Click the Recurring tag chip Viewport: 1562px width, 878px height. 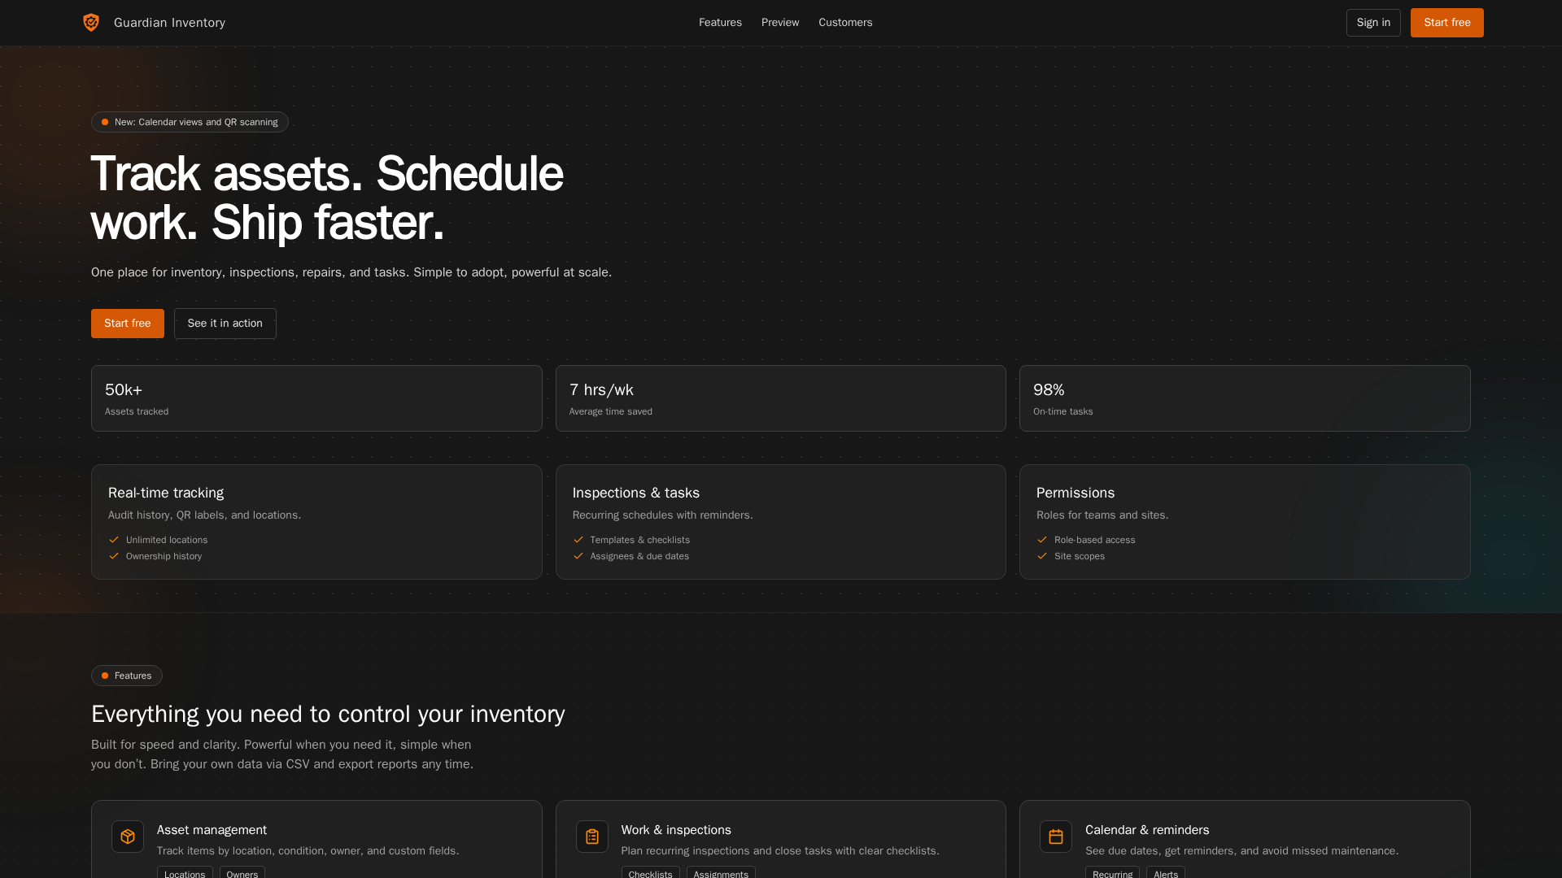click(x=1112, y=873)
